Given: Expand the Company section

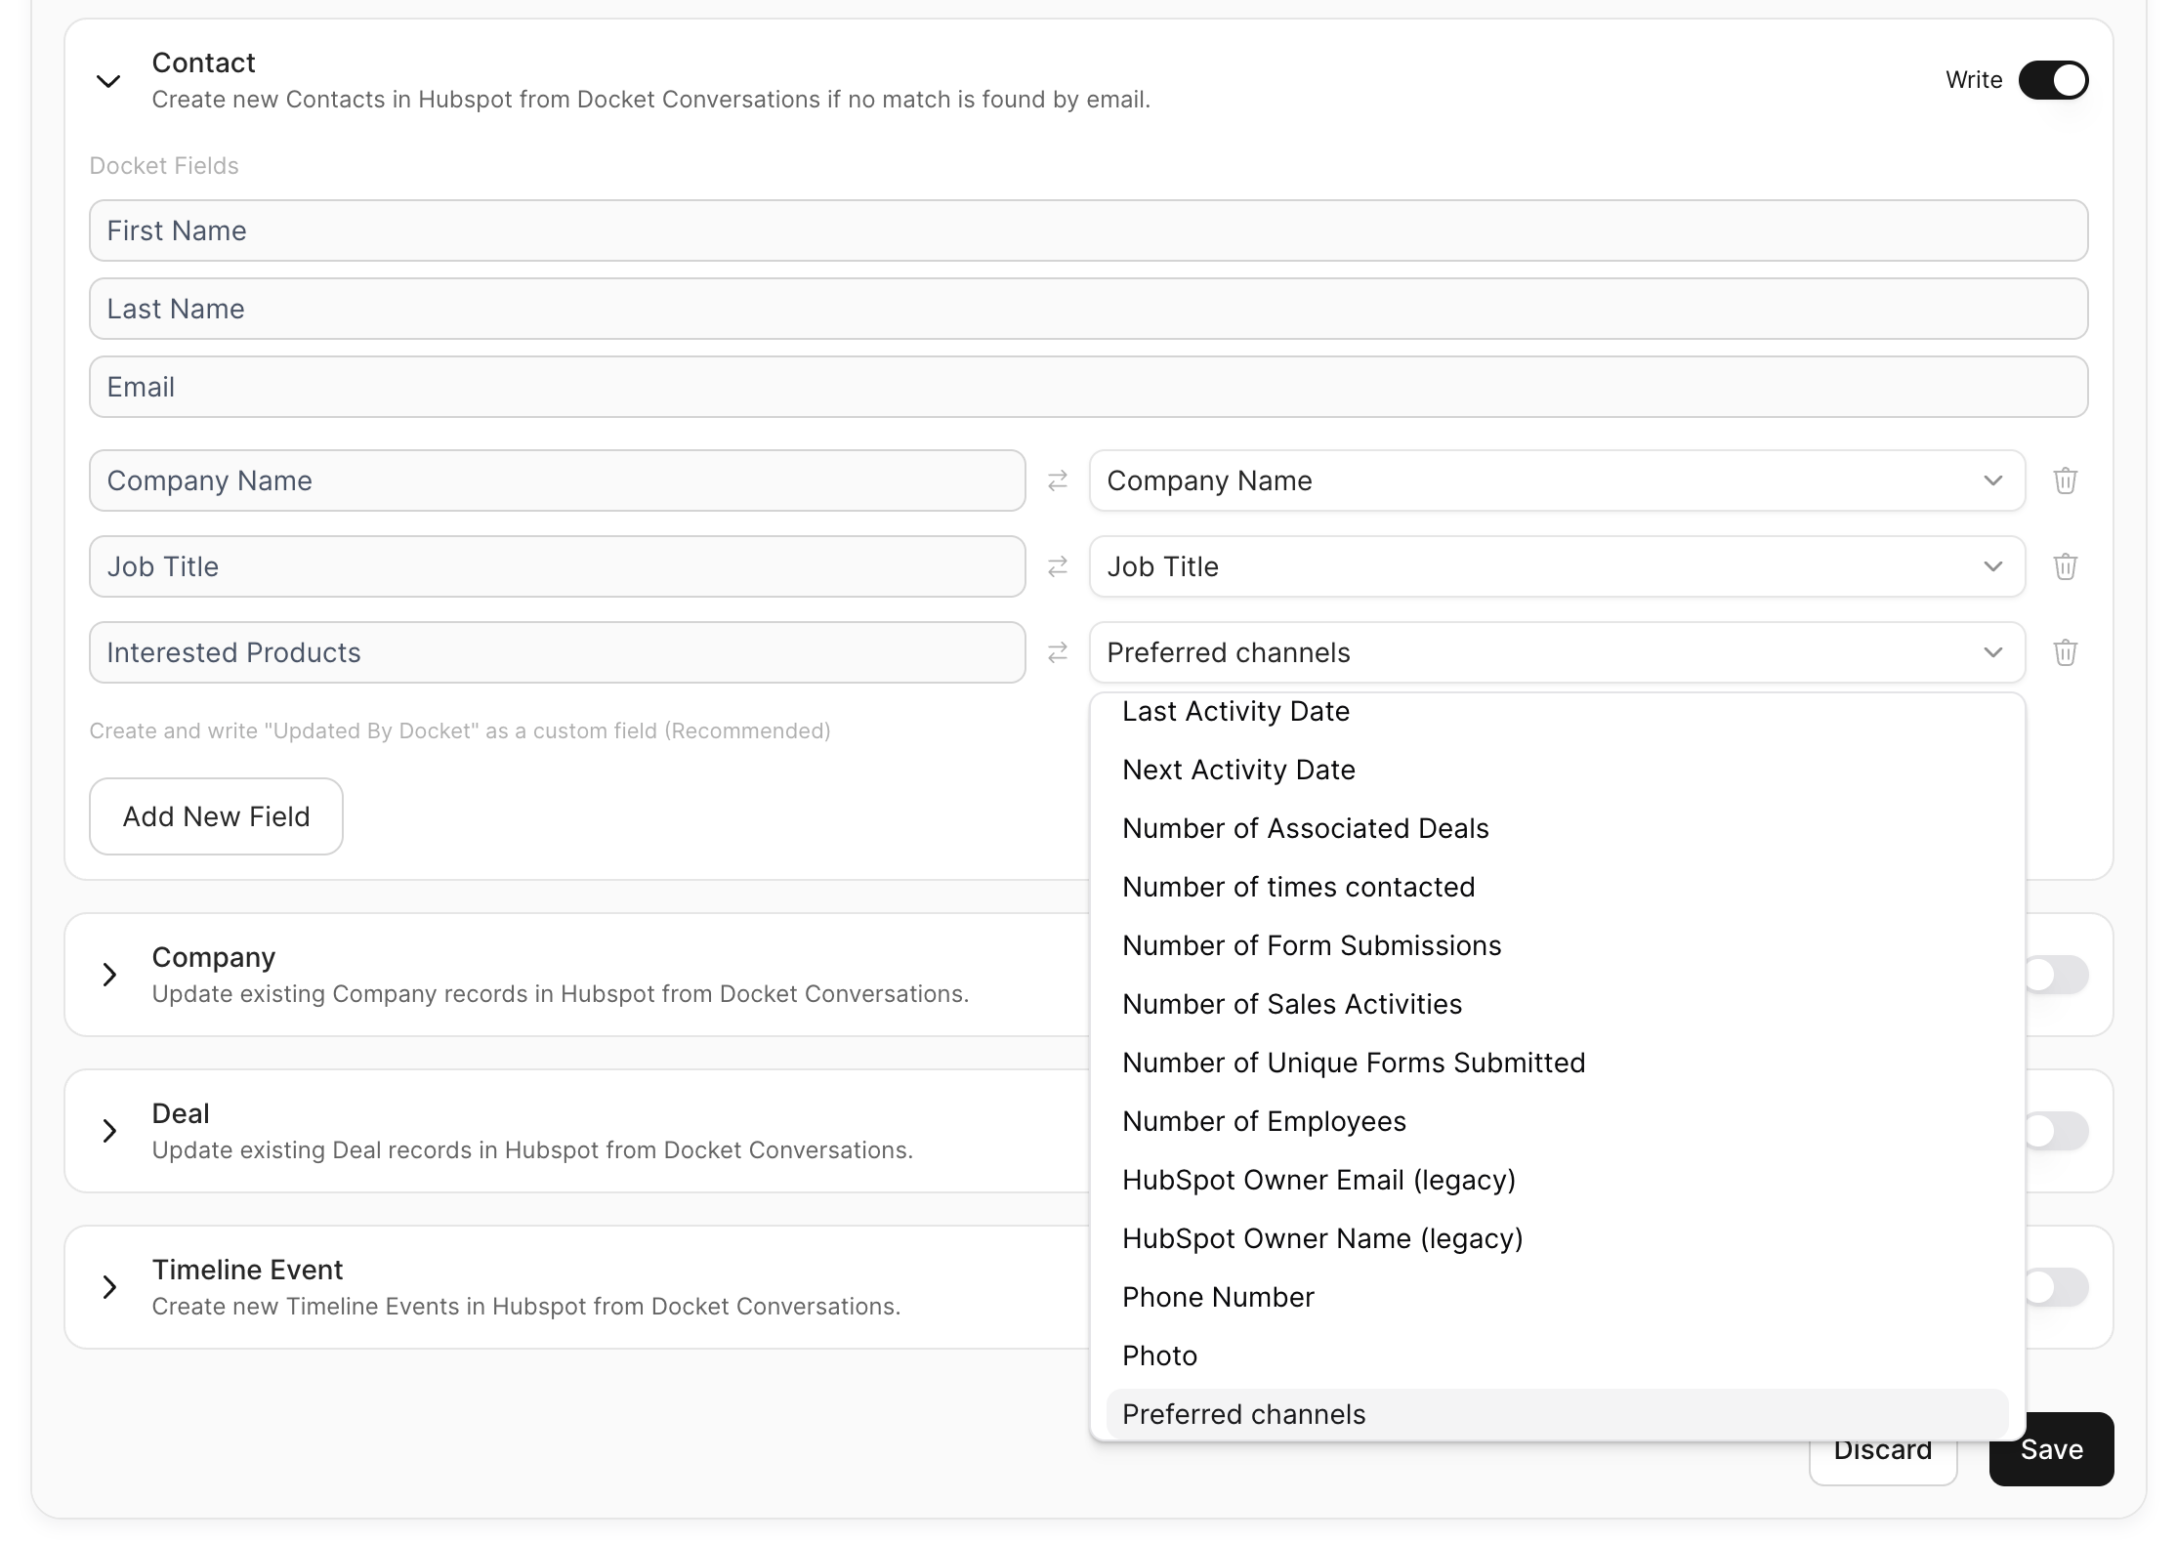Looking at the screenshot, I should click(x=109, y=975).
